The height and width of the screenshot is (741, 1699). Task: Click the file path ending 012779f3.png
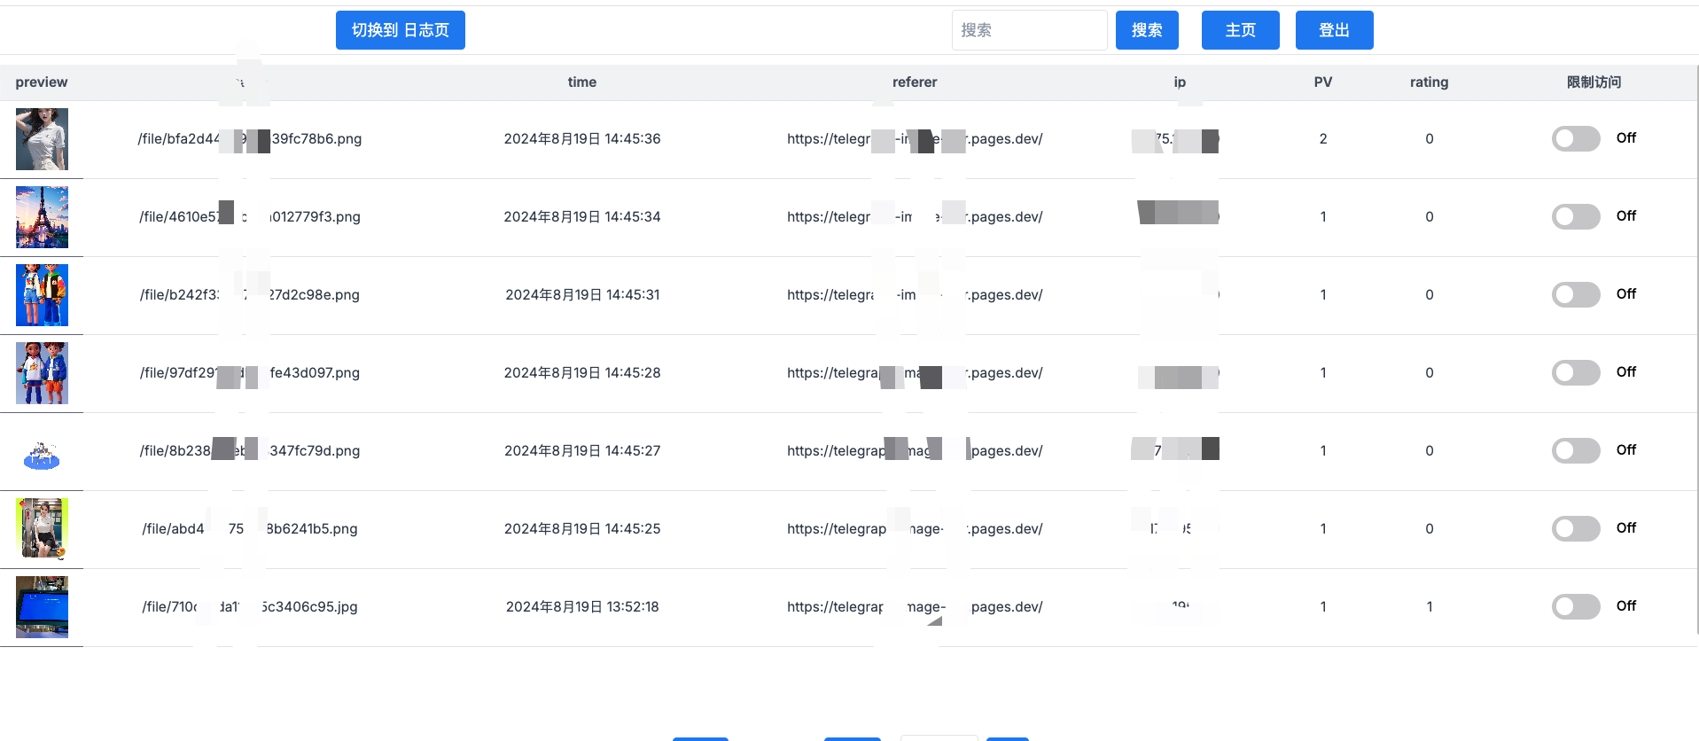click(x=249, y=217)
